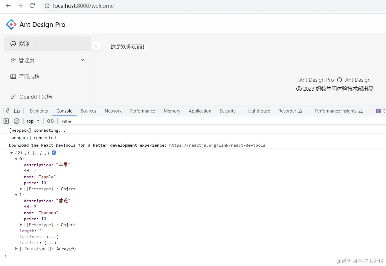
Task: Open site information icon beside the URL
Action: (47, 6)
